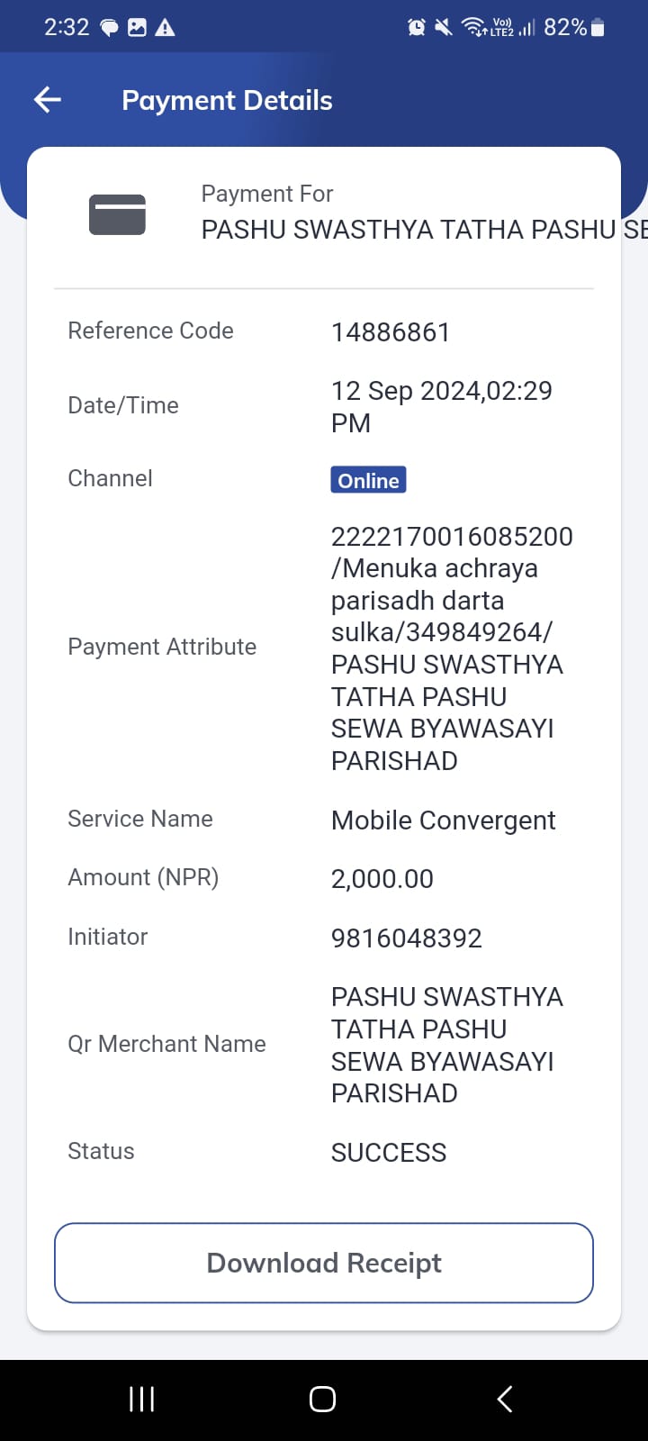Tap the Wi-Fi status icon

coord(473,28)
